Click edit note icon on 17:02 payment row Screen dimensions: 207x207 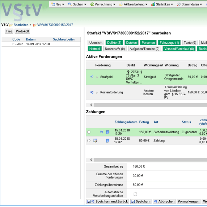95,141
